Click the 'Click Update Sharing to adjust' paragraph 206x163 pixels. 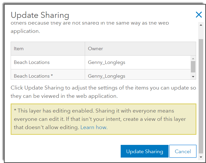point(103,92)
